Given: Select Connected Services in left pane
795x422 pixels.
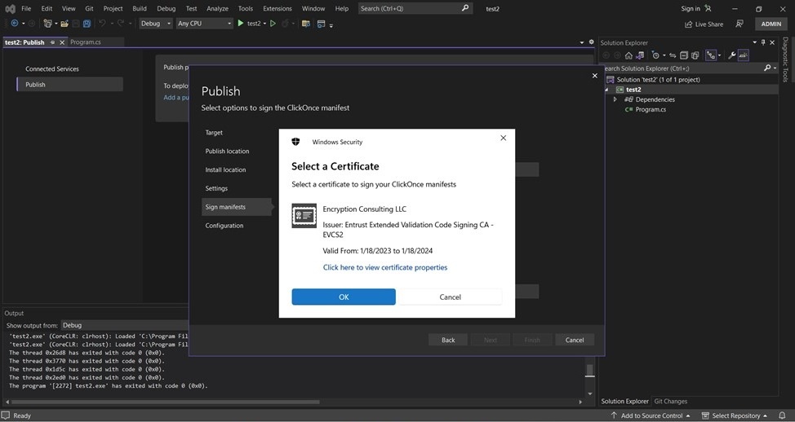Looking at the screenshot, I should point(52,68).
